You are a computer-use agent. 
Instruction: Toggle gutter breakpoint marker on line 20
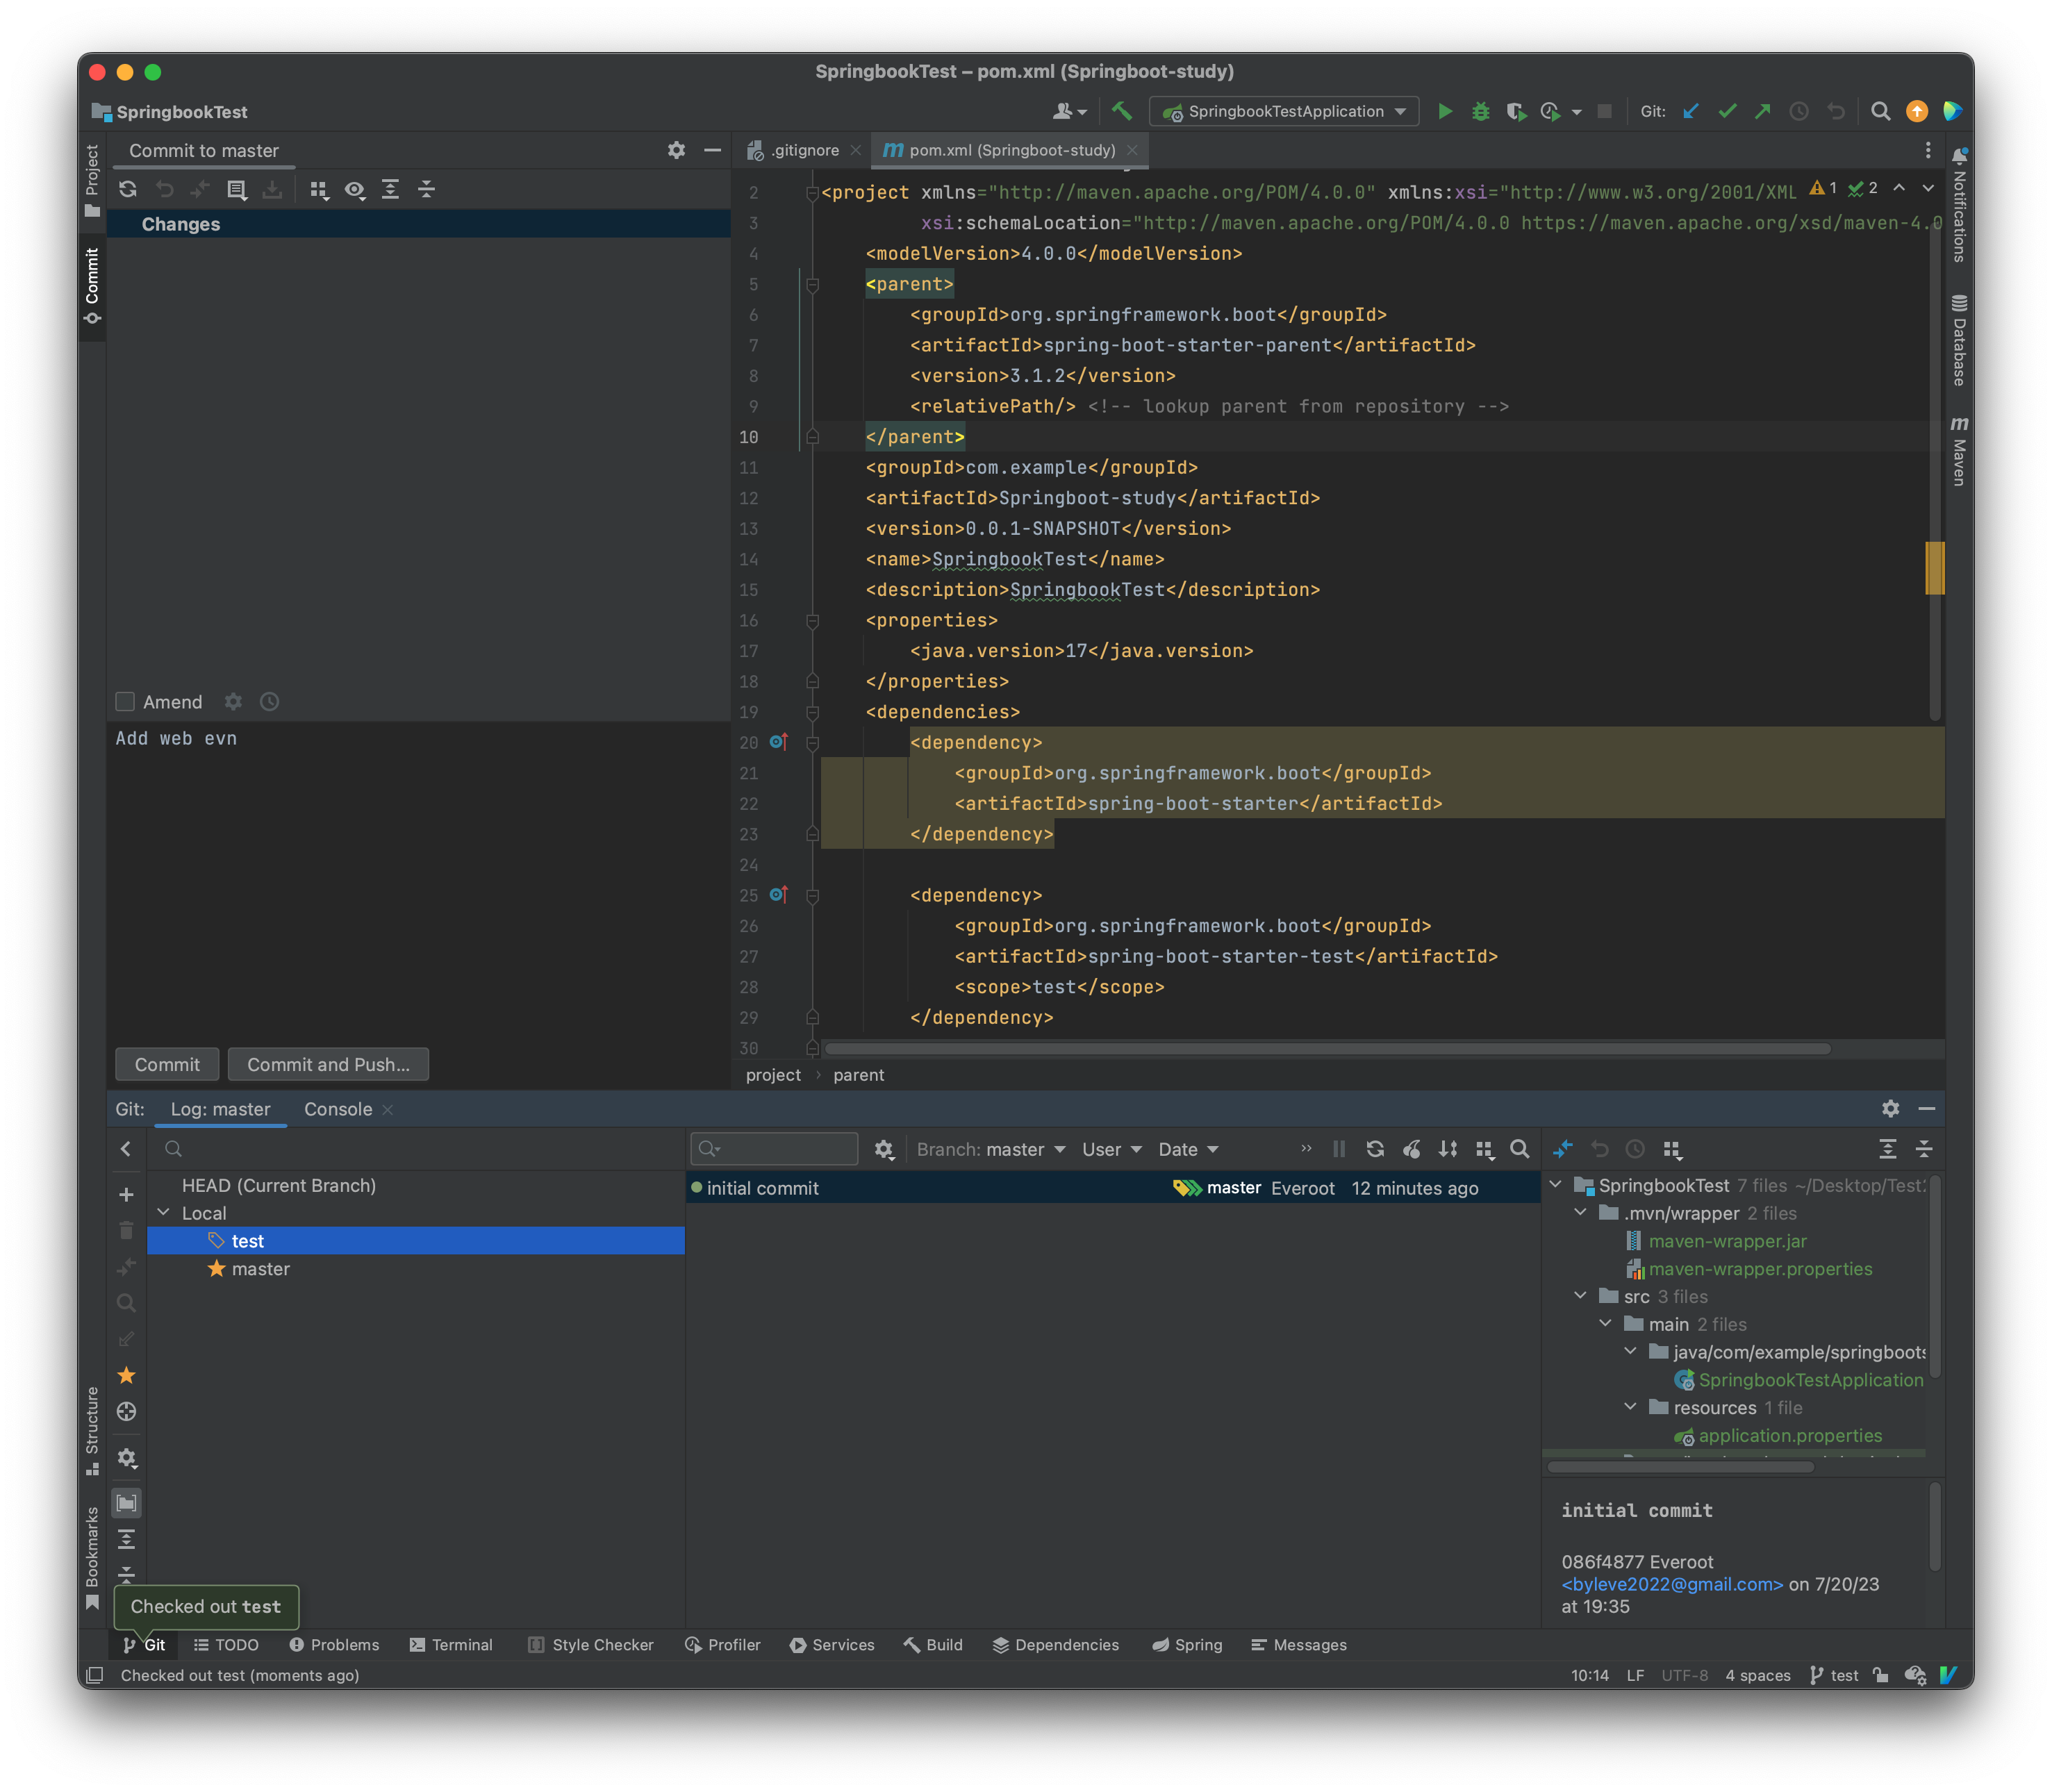pos(779,742)
